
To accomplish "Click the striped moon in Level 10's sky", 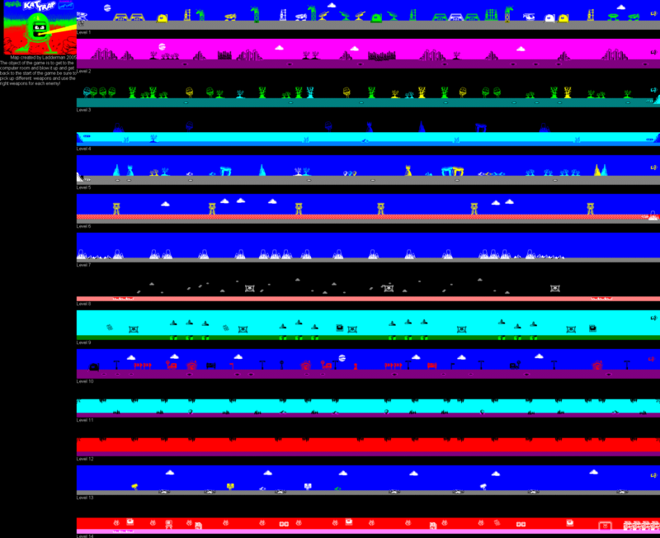I will pyautogui.click(x=342, y=358).
